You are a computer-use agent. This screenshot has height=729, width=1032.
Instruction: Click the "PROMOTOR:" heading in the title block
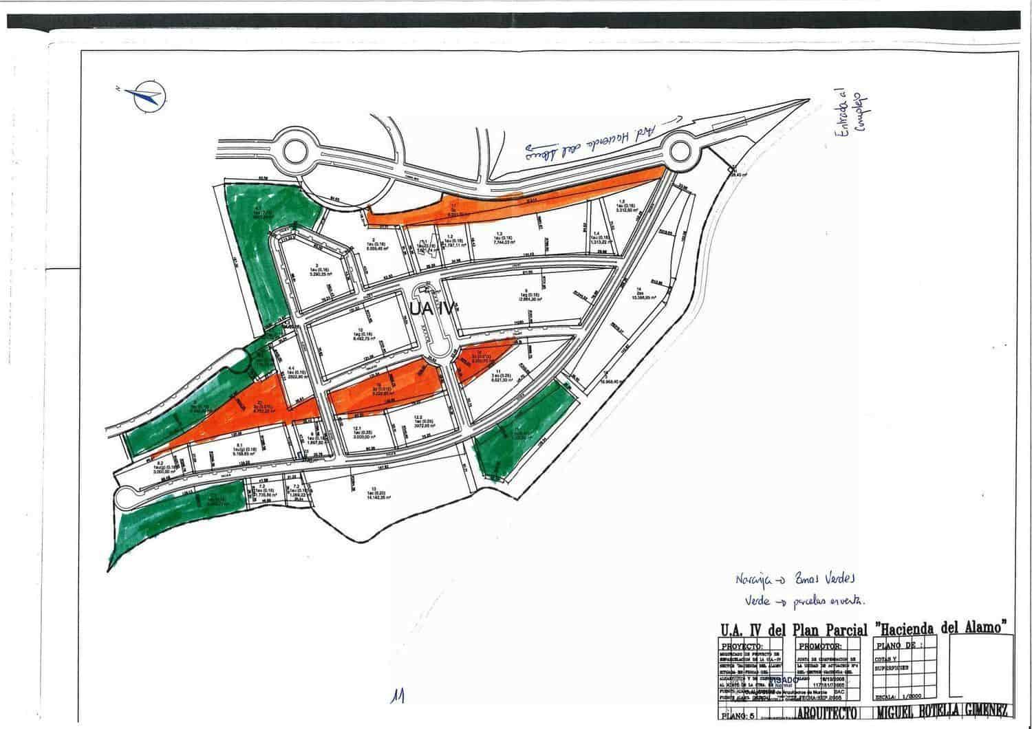[821, 646]
